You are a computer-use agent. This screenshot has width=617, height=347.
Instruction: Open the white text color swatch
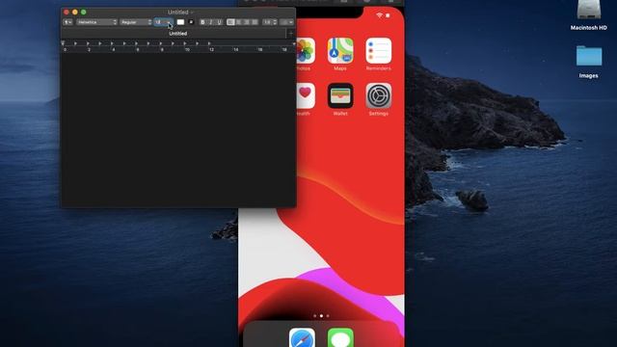180,22
